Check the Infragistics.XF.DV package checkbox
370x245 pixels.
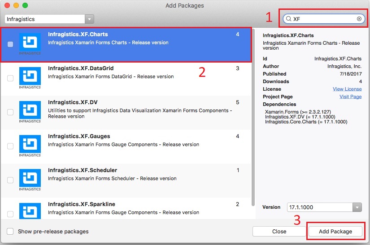point(10,112)
